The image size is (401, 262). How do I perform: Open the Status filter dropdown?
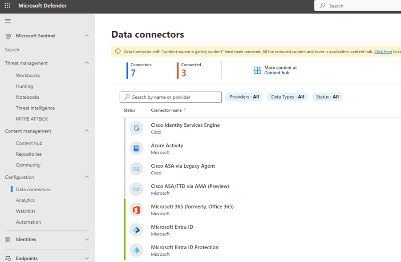coord(327,97)
